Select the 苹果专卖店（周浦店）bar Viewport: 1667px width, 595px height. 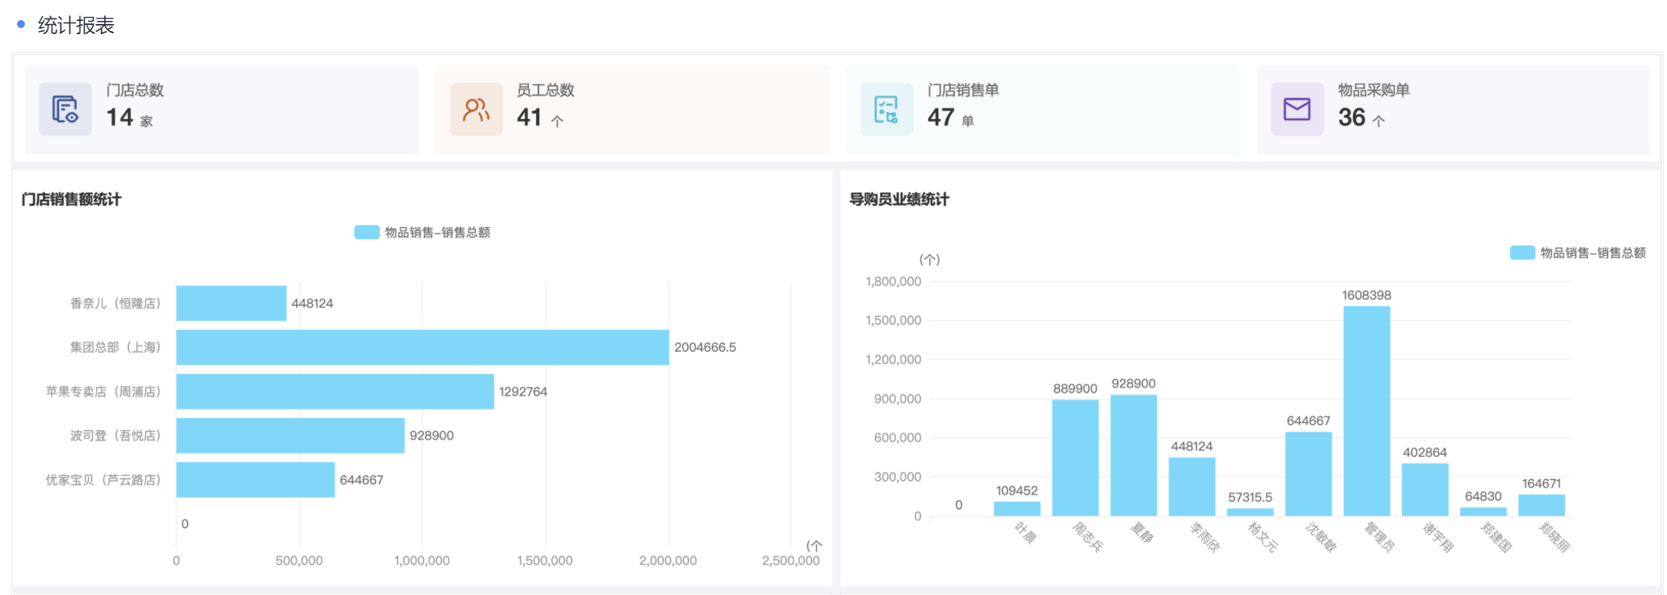click(335, 391)
